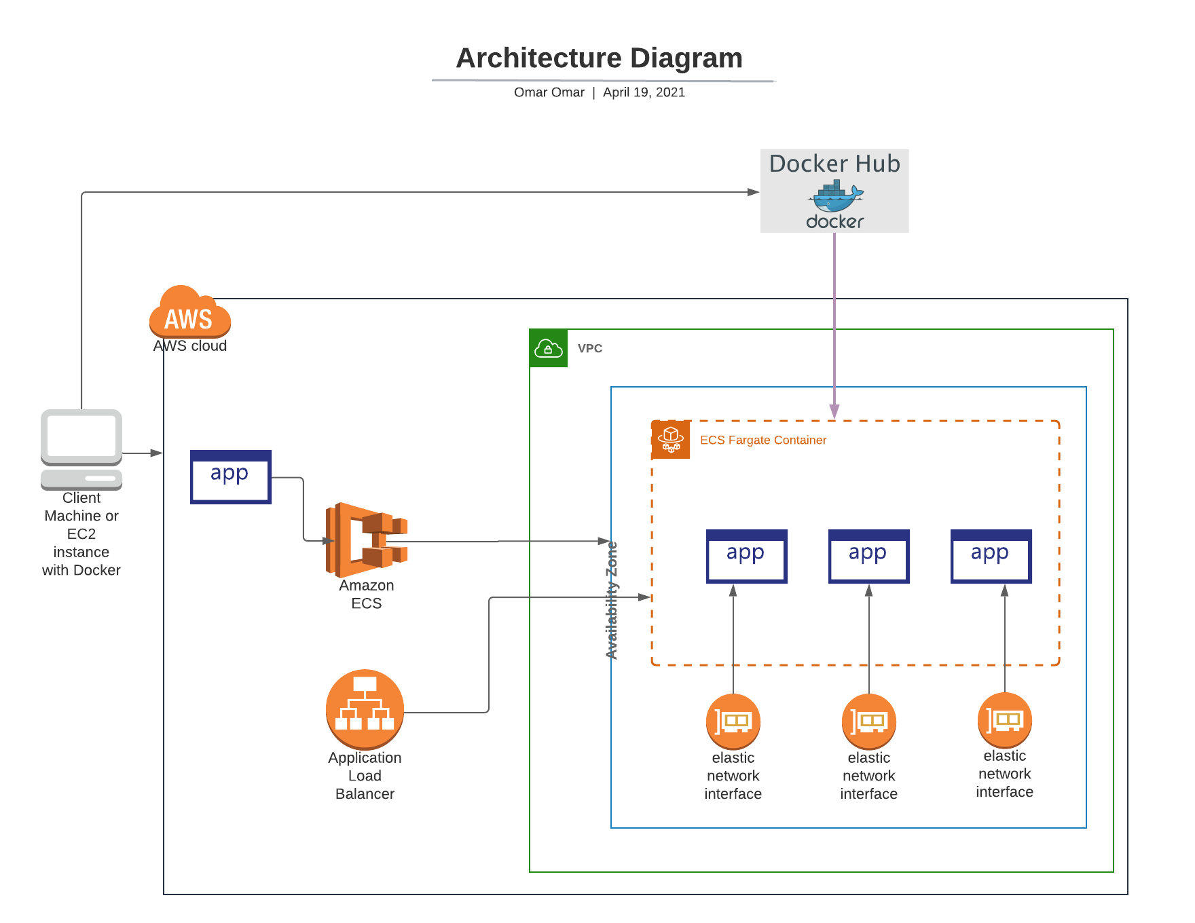Select the AWS cloud icon

click(x=190, y=317)
